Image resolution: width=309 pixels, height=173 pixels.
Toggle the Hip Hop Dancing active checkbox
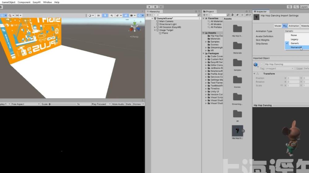coord(262,64)
